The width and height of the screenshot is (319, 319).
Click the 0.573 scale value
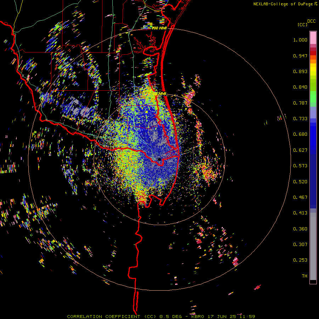(300, 166)
